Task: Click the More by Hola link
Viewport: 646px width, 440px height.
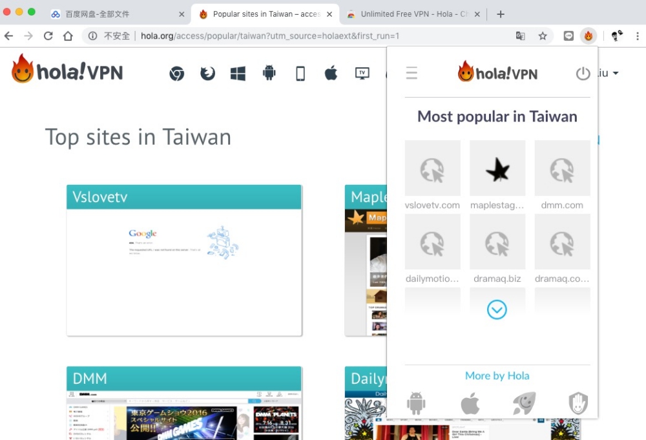Action: [x=497, y=376]
